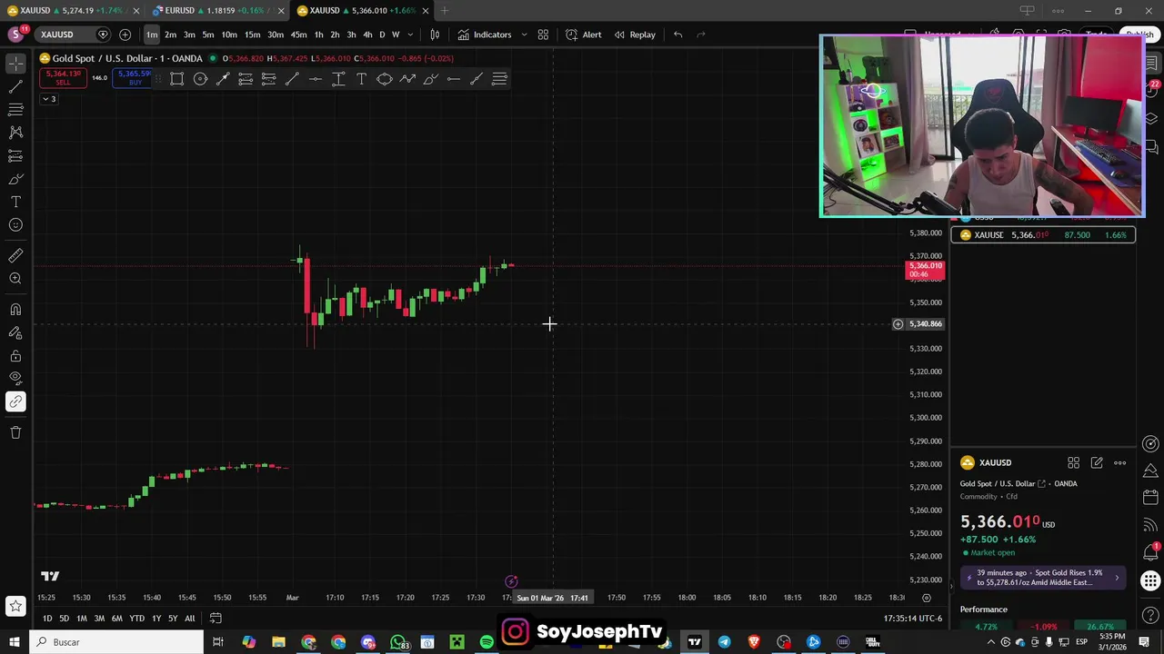Open layout setup grid icon in top toolbar
Screen dimensions: 1164x654
coord(543,35)
